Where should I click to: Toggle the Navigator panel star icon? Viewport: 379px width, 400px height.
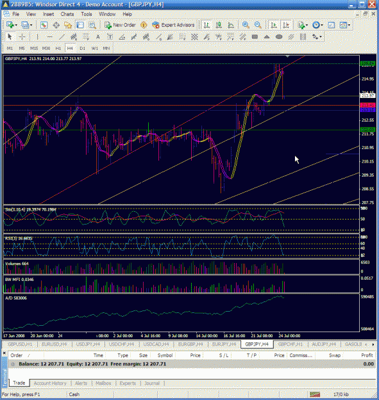coord(68,25)
